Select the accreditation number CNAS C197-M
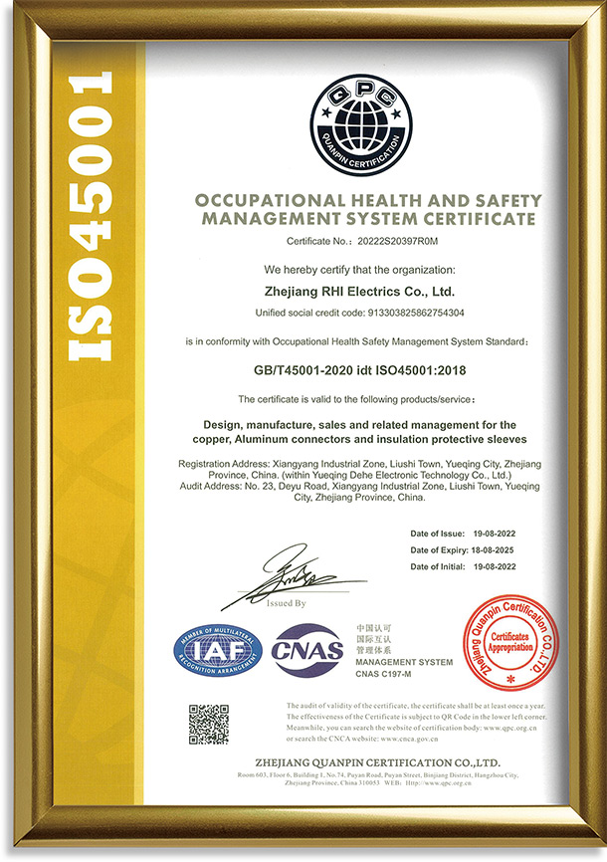607x862 pixels. pyautogui.click(x=383, y=675)
